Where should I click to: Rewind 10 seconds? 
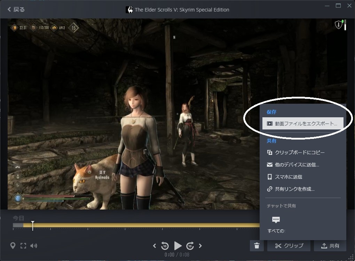pyautogui.click(x=165, y=246)
